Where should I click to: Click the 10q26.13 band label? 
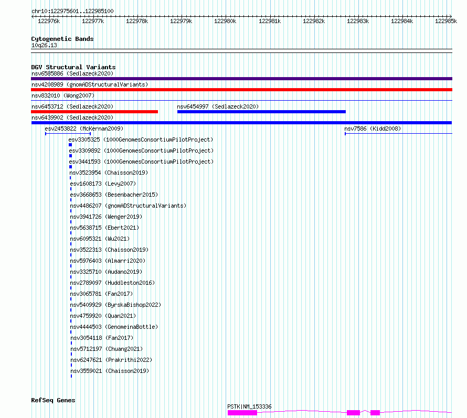coord(44,45)
